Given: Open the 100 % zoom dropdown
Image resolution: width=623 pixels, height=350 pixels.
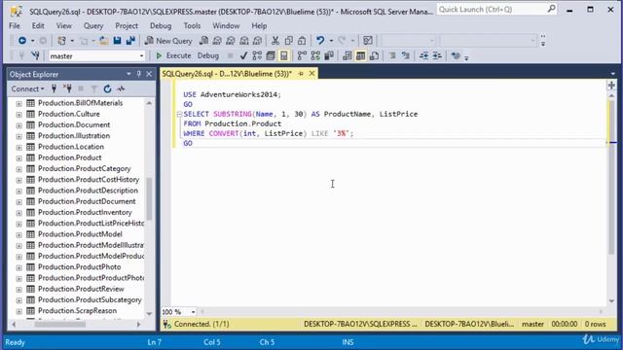Looking at the screenshot, I should (193, 312).
